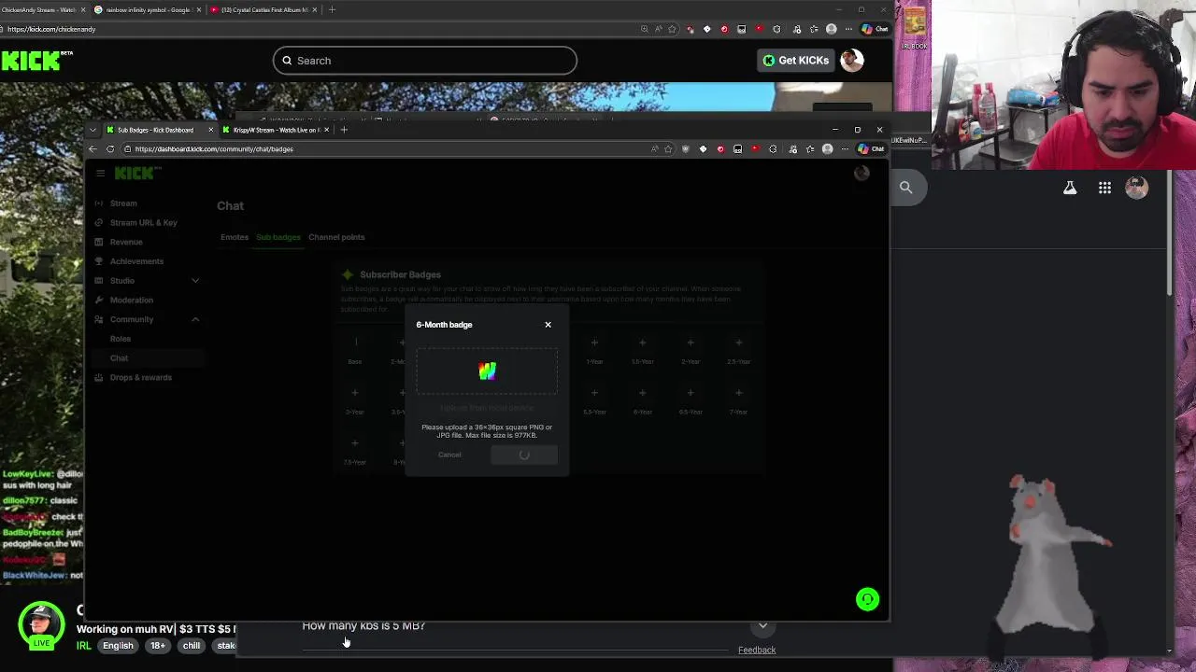This screenshot has height=672, width=1196.
Task: Expand the How many kbs question chevron
Action: point(763,626)
